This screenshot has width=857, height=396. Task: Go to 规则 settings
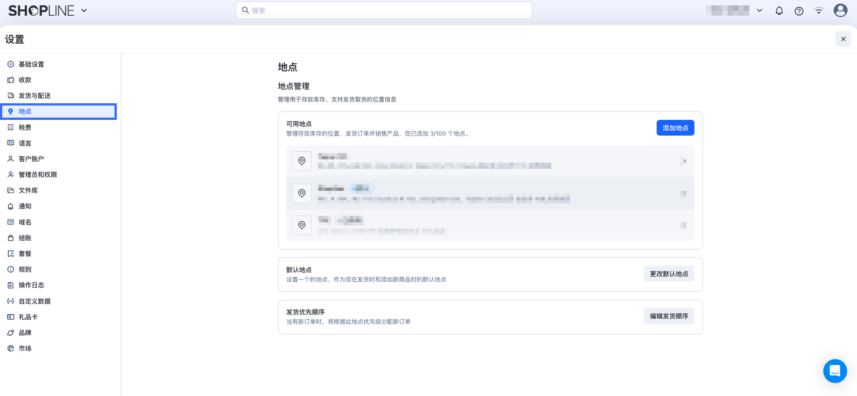59,269
